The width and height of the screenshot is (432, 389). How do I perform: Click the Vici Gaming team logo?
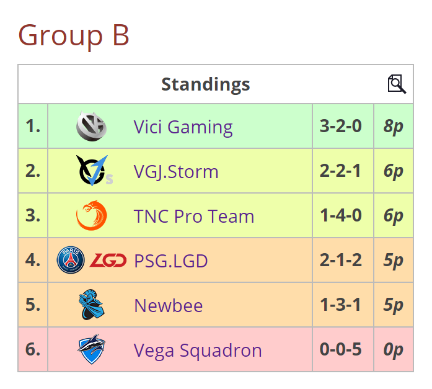(90, 127)
